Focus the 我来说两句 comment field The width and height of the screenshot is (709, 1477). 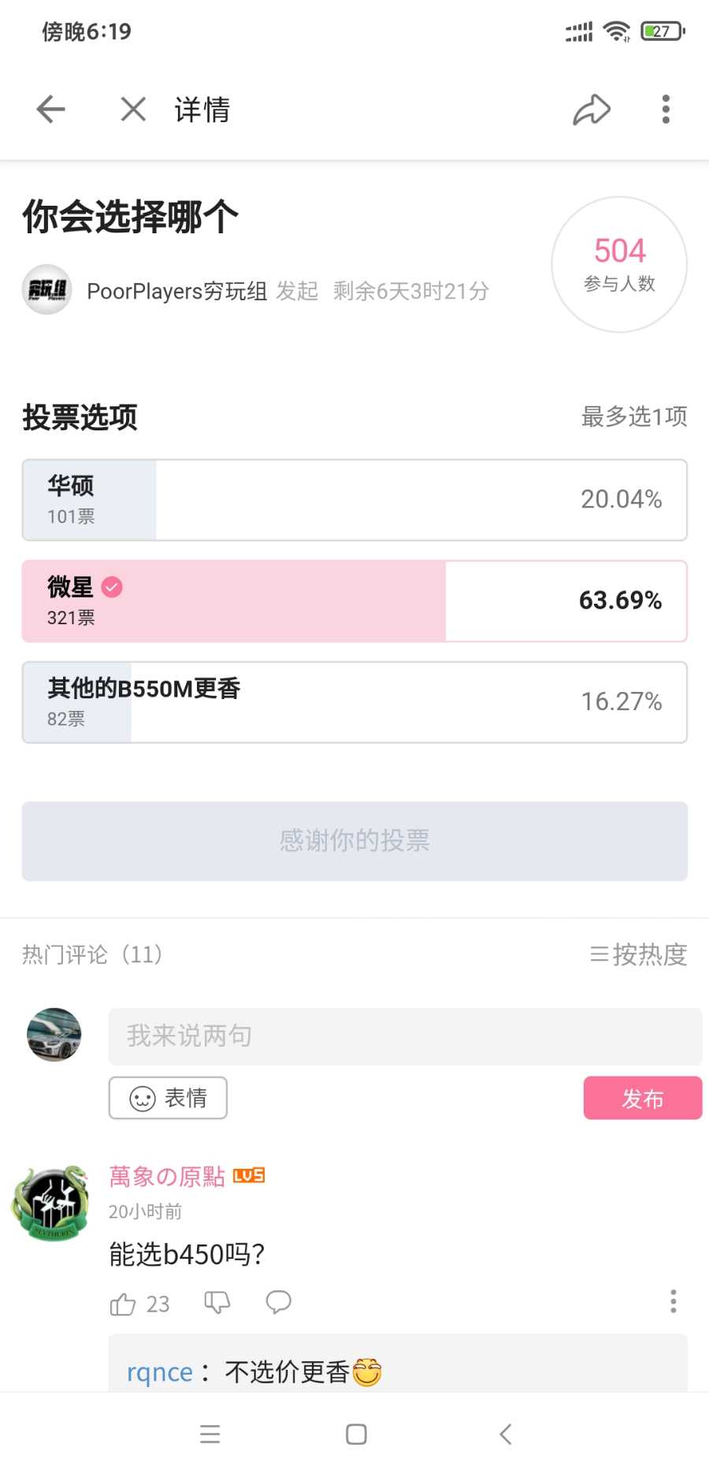coord(405,1036)
